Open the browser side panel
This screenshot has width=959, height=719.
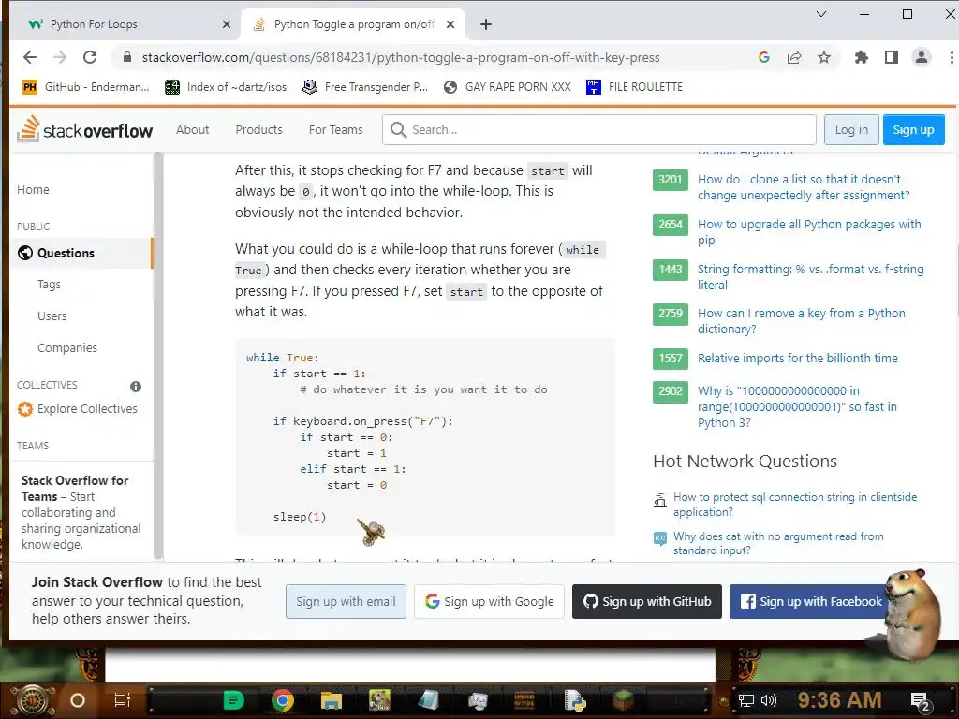(x=892, y=57)
